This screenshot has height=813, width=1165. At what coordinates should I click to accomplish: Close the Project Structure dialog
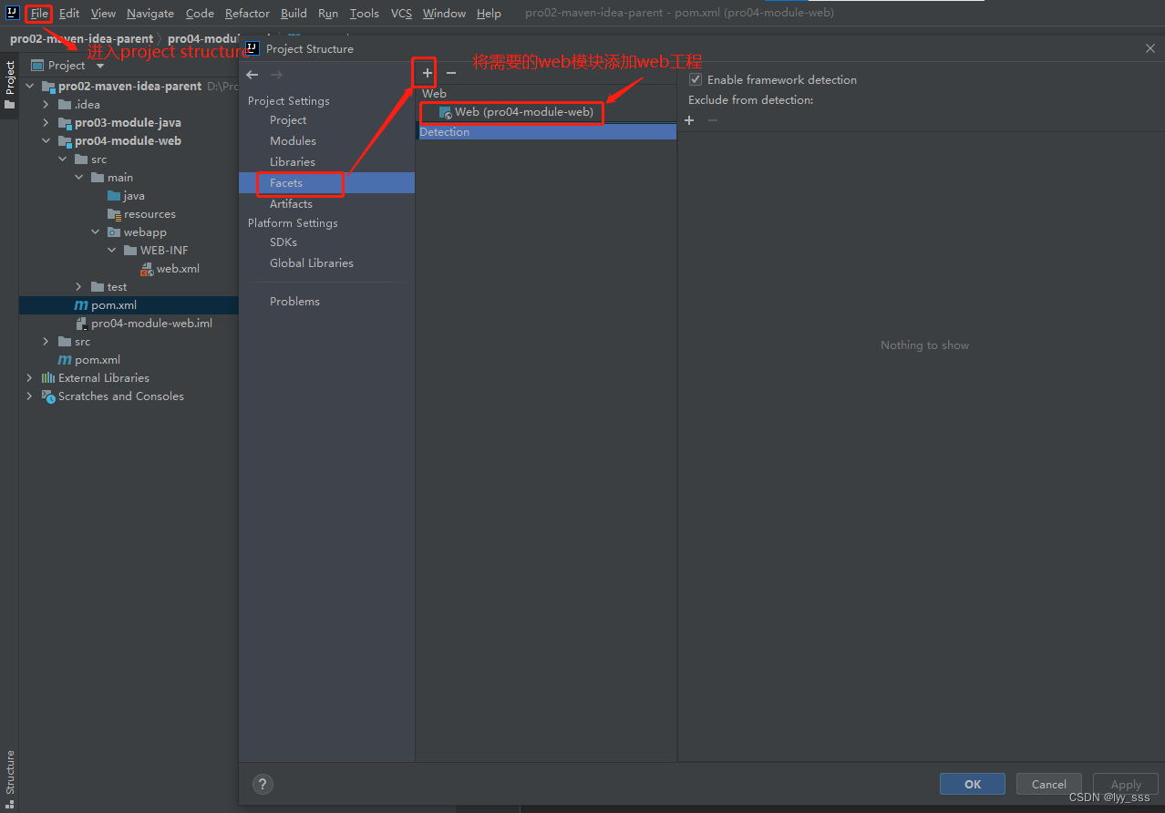(1150, 48)
